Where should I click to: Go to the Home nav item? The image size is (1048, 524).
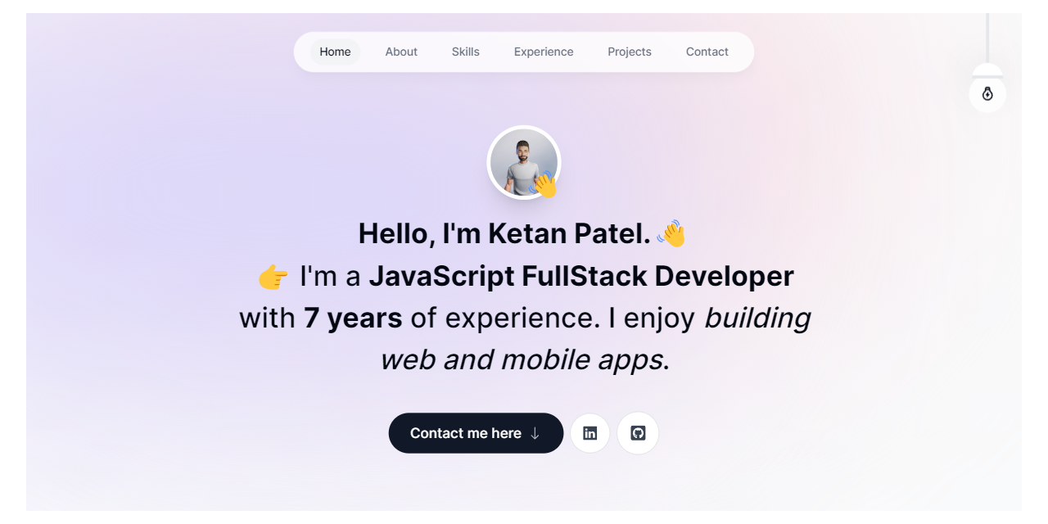pos(335,52)
